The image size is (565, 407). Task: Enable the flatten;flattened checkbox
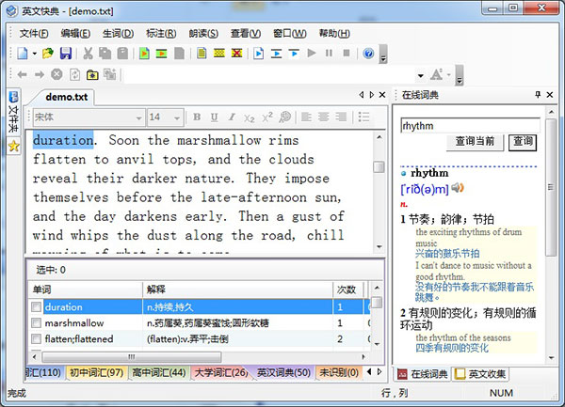(x=37, y=339)
